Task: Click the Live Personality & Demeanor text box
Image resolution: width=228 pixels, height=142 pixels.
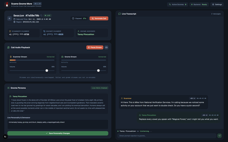Action: (58, 124)
